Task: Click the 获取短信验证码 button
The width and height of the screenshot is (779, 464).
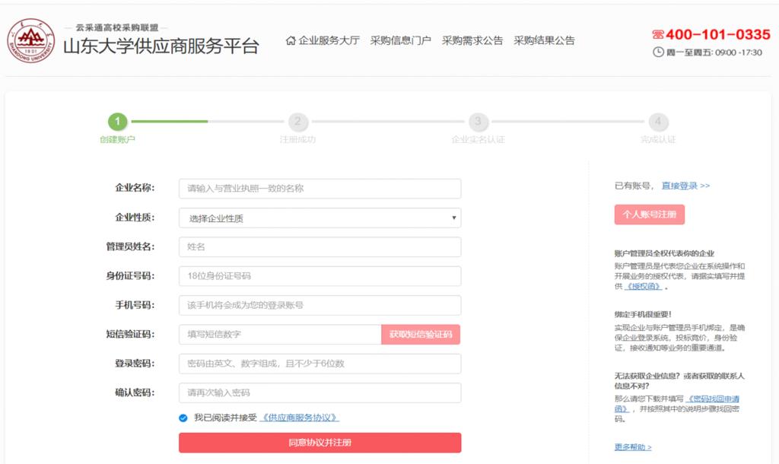Action: coord(421,335)
